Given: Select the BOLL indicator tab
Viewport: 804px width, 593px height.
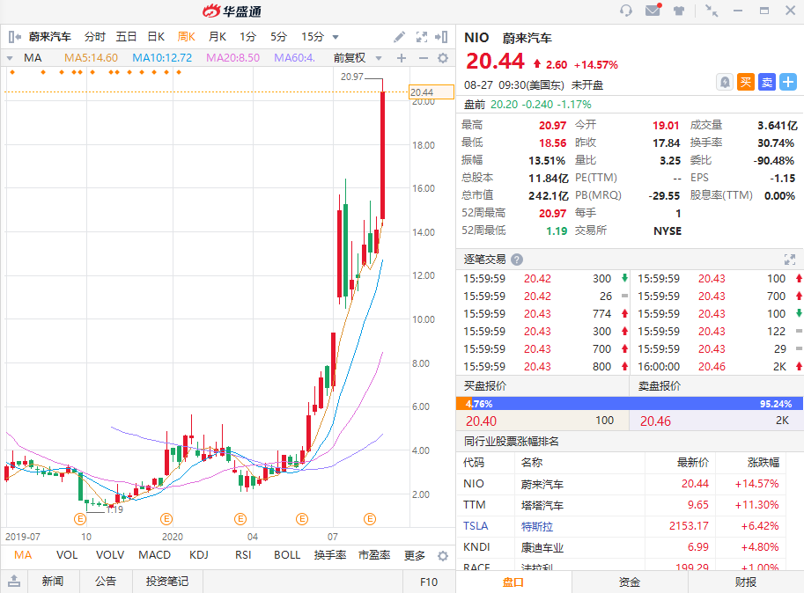Looking at the screenshot, I should [x=287, y=555].
